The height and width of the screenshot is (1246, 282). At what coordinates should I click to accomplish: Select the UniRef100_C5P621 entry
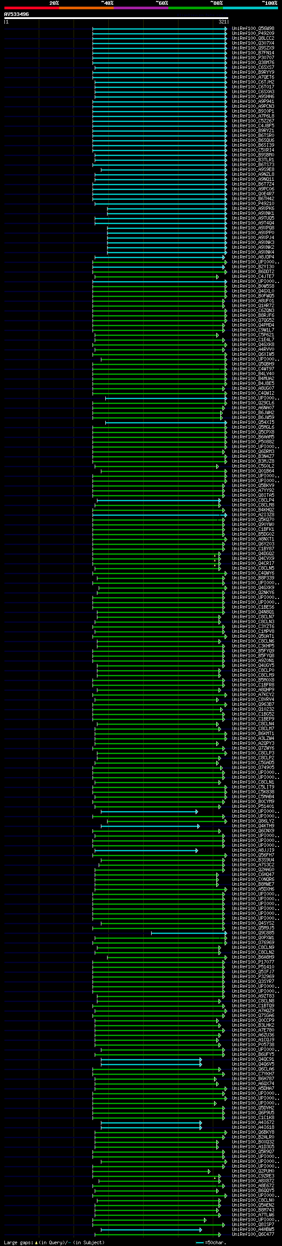[x=253, y=335]
